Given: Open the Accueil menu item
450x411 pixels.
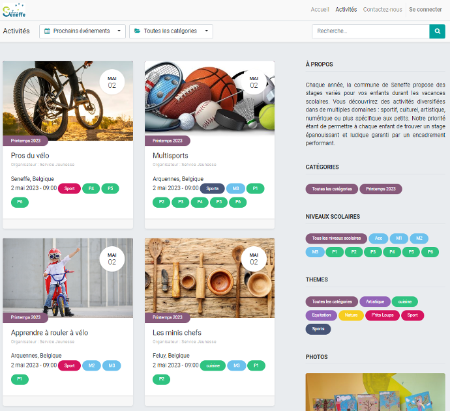Looking at the screenshot, I should (320, 10).
